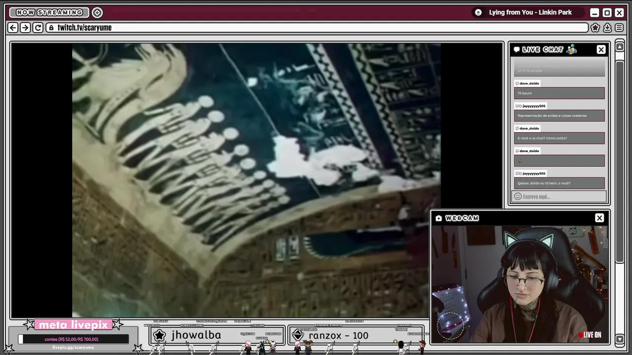The height and width of the screenshot is (355, 632).
Task: Click the Twitch badge next to the first dave_doido
Action: pyautogui.click(x=517, y=83)
